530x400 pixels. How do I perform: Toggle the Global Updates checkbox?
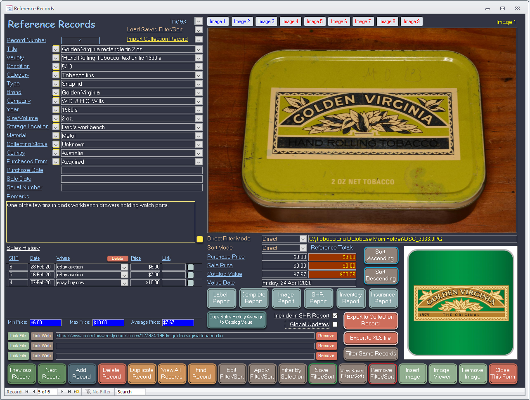coord(335,325)
